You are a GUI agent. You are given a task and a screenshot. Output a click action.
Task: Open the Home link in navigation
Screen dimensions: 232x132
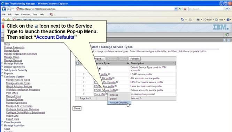point(7,44)
